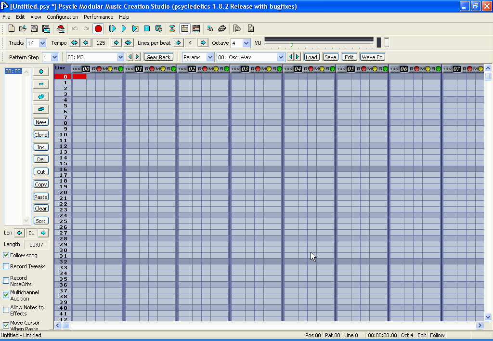Click the red render-to-wav icon
This screenshot has height=341, width=493.
61,28
